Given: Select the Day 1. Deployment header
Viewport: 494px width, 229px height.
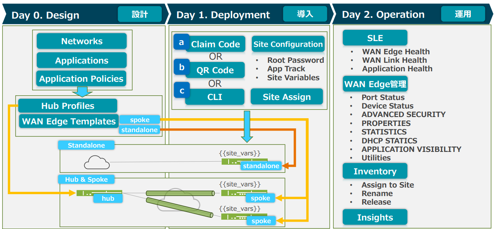Looking at the screenshot, I should 223,15.
